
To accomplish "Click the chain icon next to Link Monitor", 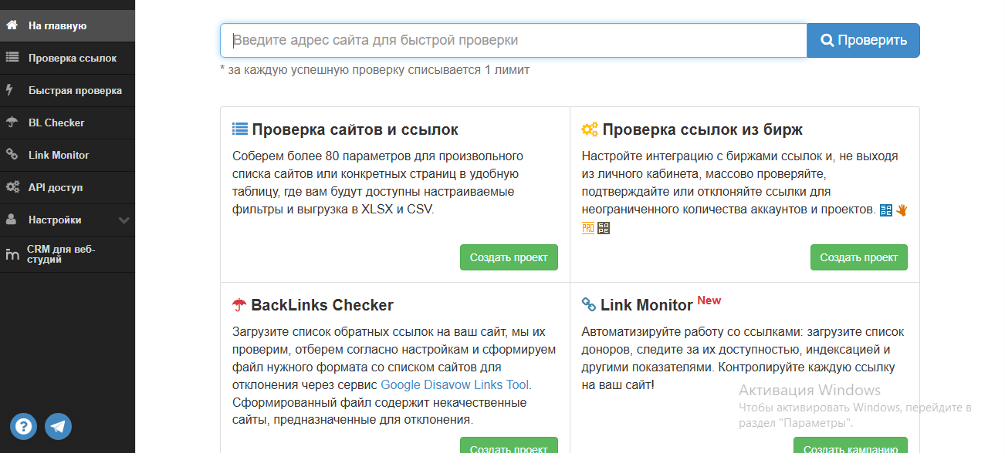I will [x=11, y=155].
